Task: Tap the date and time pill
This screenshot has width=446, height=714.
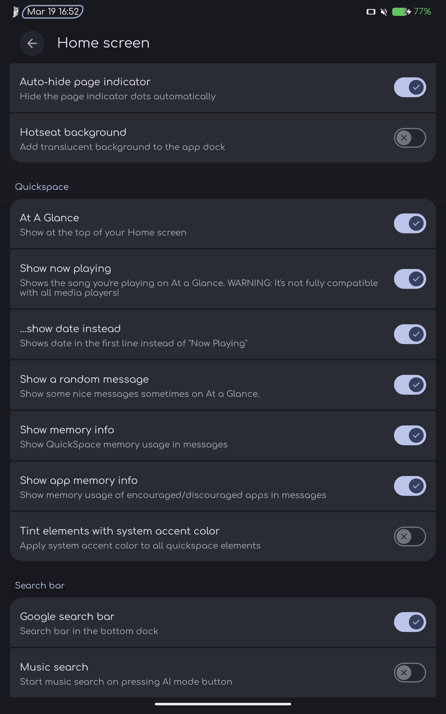Action: [x=53, y=12]
